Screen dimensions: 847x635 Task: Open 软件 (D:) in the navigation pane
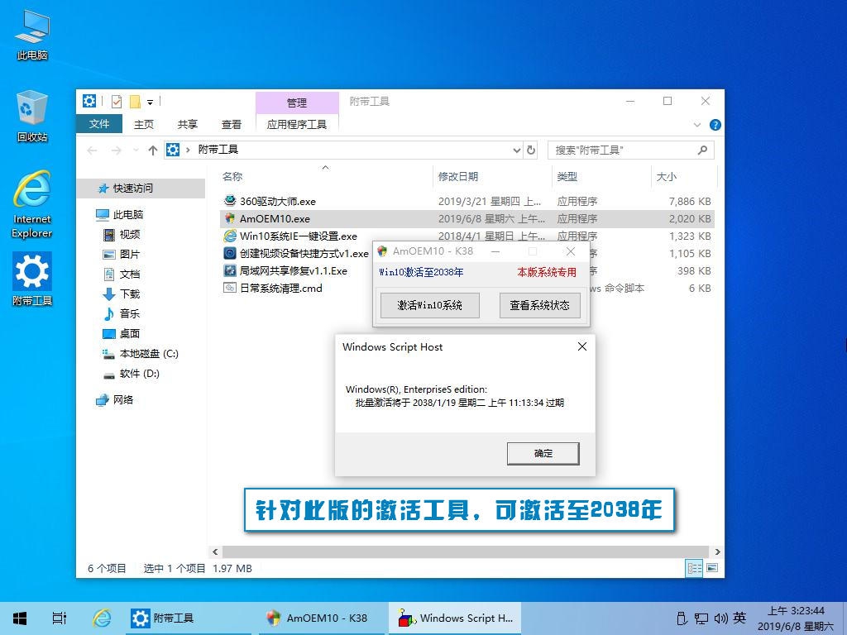pos(139,373)
